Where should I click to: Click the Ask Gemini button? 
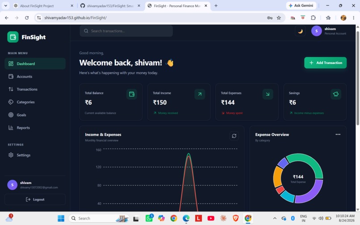[301, 5]
